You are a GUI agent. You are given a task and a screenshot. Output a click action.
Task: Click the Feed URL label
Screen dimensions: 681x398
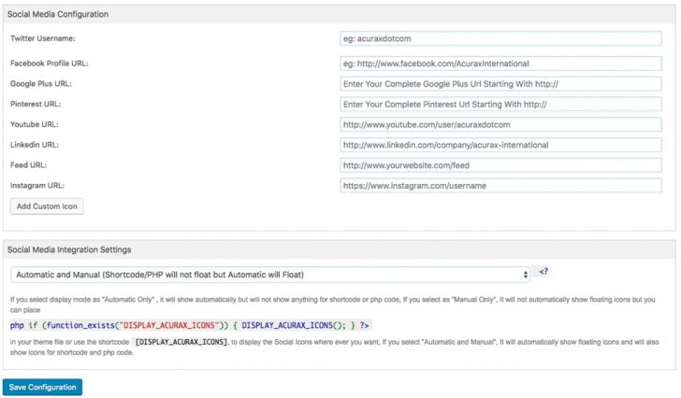28,165
